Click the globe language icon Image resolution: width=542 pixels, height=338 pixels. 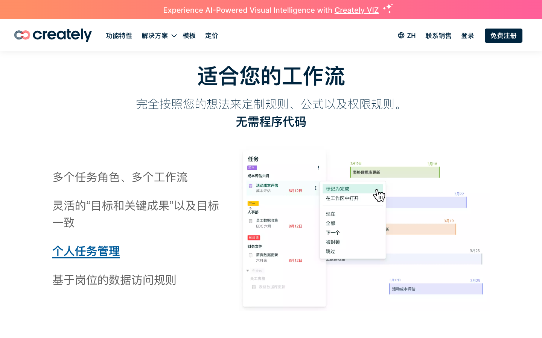click(401, 35)
